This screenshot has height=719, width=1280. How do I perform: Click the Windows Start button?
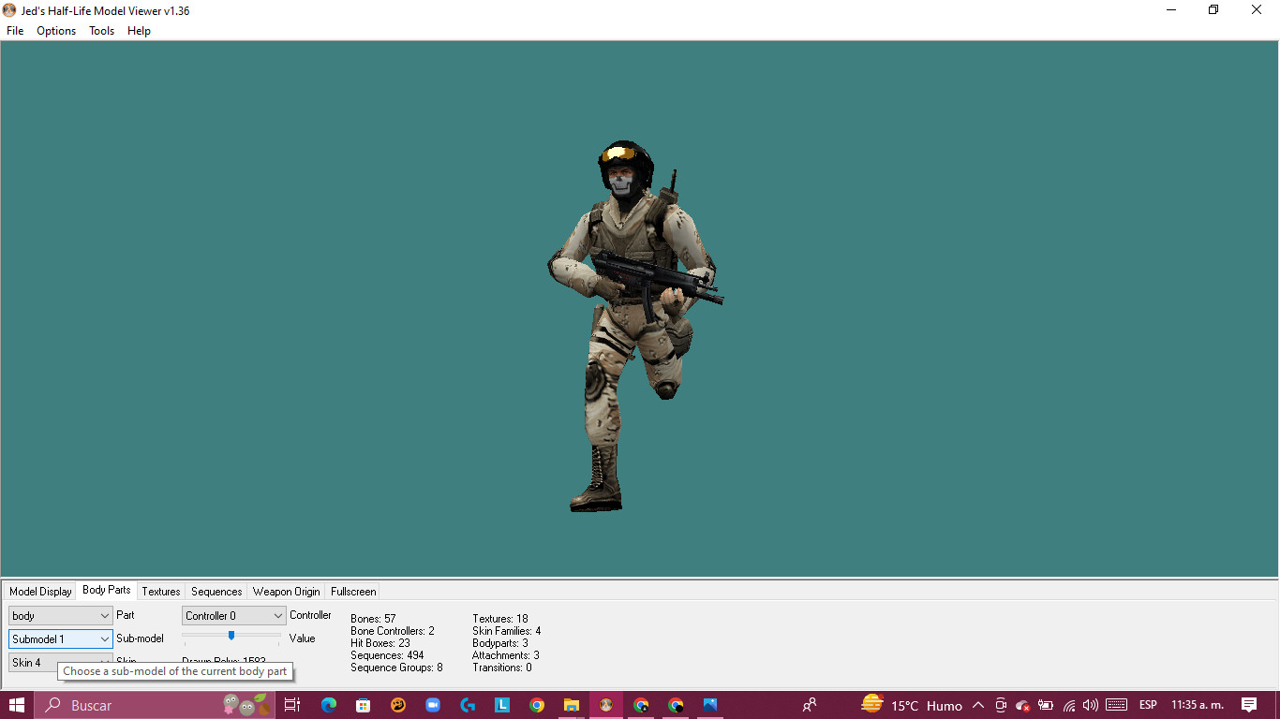coord(18,704)
